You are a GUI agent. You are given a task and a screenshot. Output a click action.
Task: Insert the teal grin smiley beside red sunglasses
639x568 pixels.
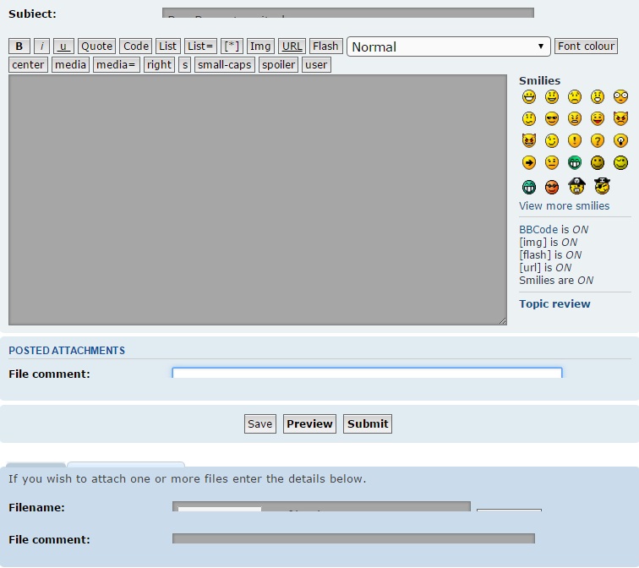(x=529, y=188)
